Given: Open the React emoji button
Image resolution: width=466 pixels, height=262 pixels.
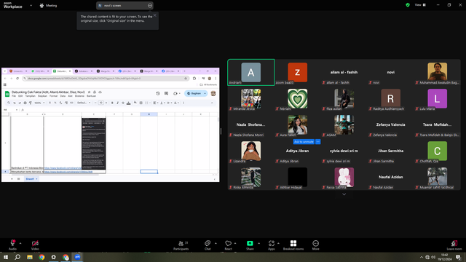Looking at the screenshot, I should pyautogui.click(x=228, y=245).
